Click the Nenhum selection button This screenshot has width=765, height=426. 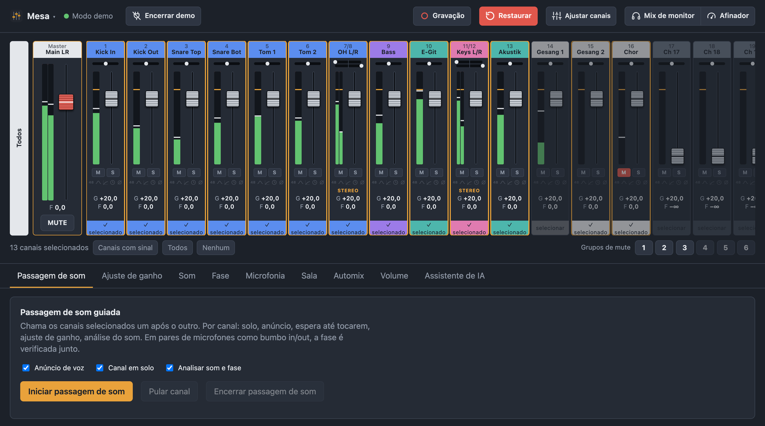click(x=216, y=248)
